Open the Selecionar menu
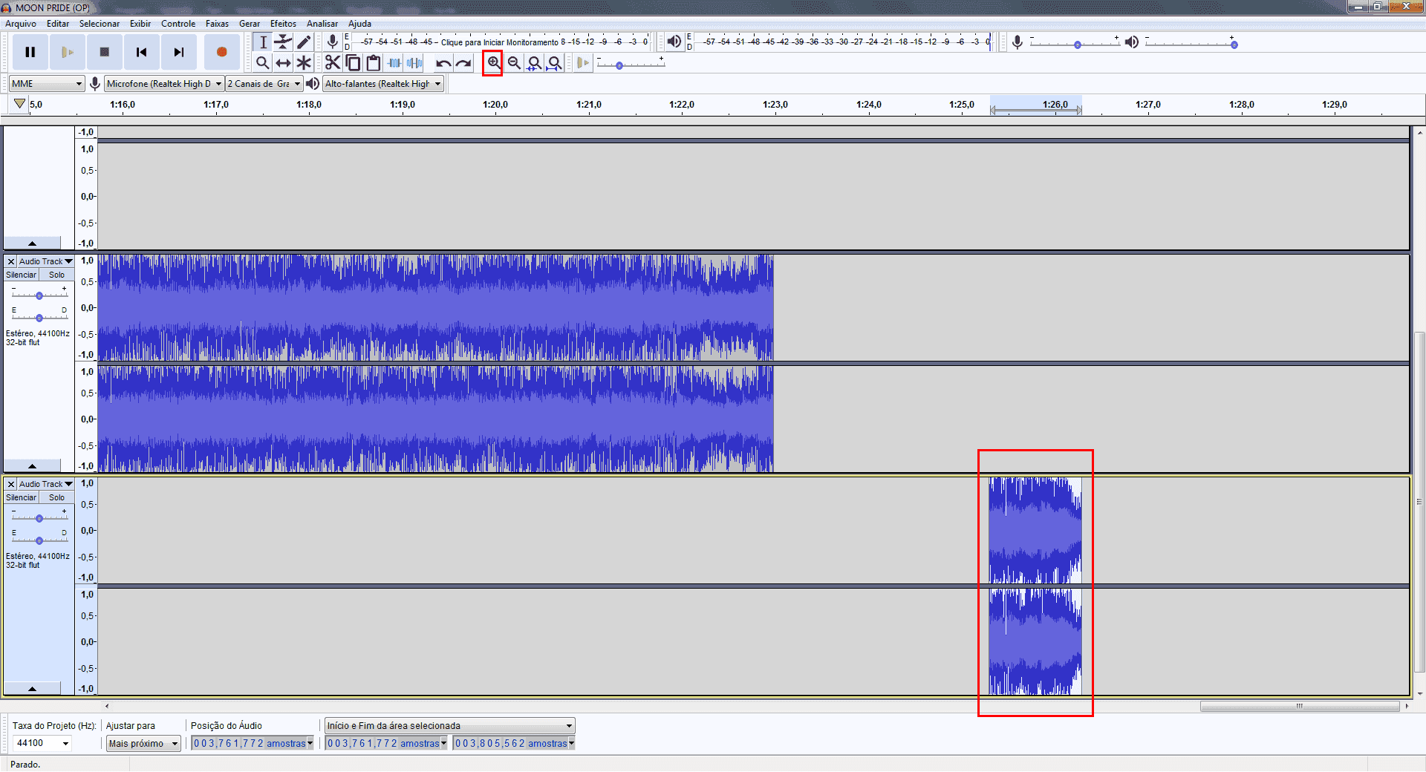This screenshot has width=1426, height=772. pyautogui.click(x=100, y=24)
